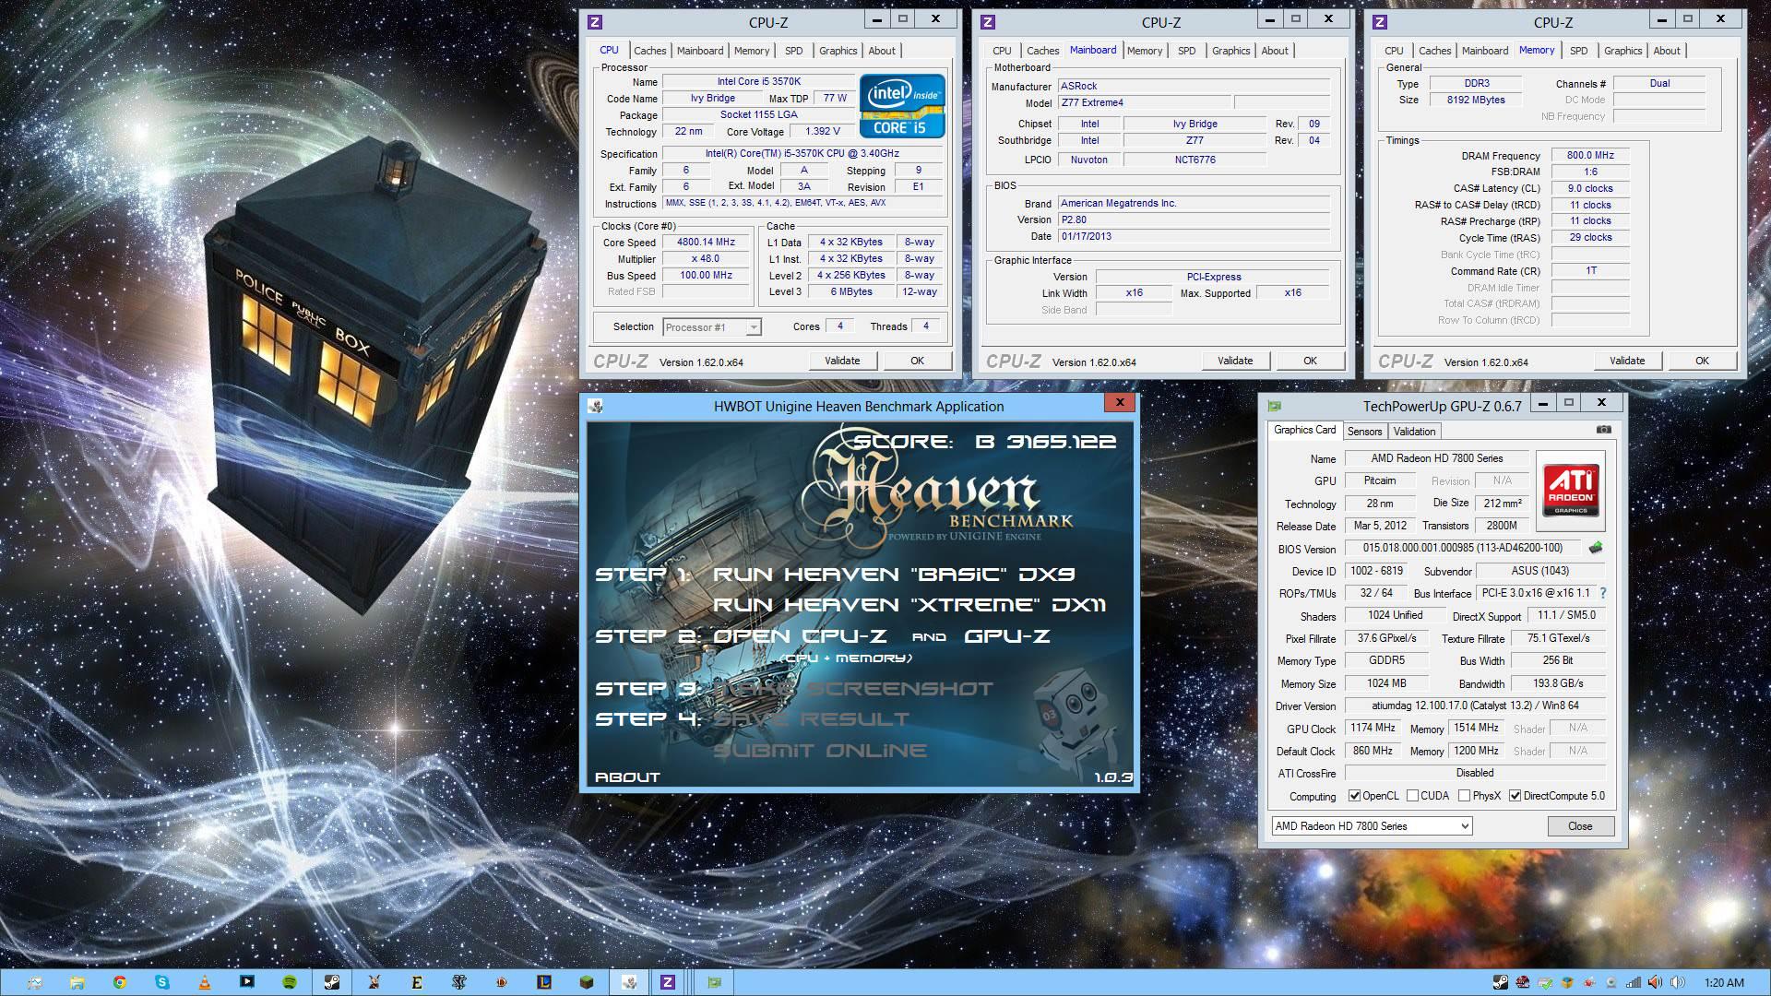Image resolution: width=1771 pixels, height=996 pixels.
Task: Click the Steam icon in system tray
Action: point(1501,983)
